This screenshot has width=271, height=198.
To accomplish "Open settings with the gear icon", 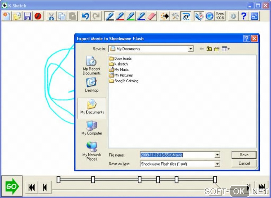I will click(233, 16).
